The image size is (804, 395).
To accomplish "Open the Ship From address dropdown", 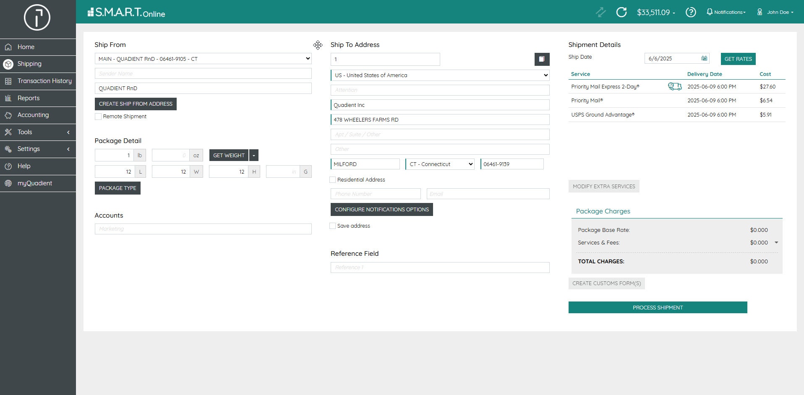I will click(203, 59).
